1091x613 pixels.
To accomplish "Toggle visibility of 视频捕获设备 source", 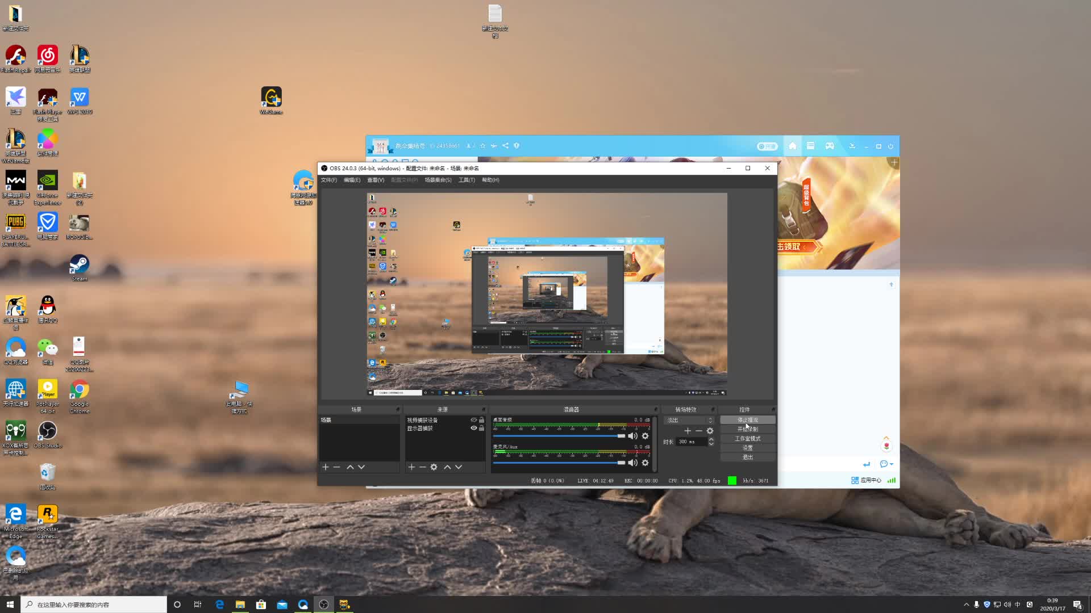I will [x=473, y=420].
